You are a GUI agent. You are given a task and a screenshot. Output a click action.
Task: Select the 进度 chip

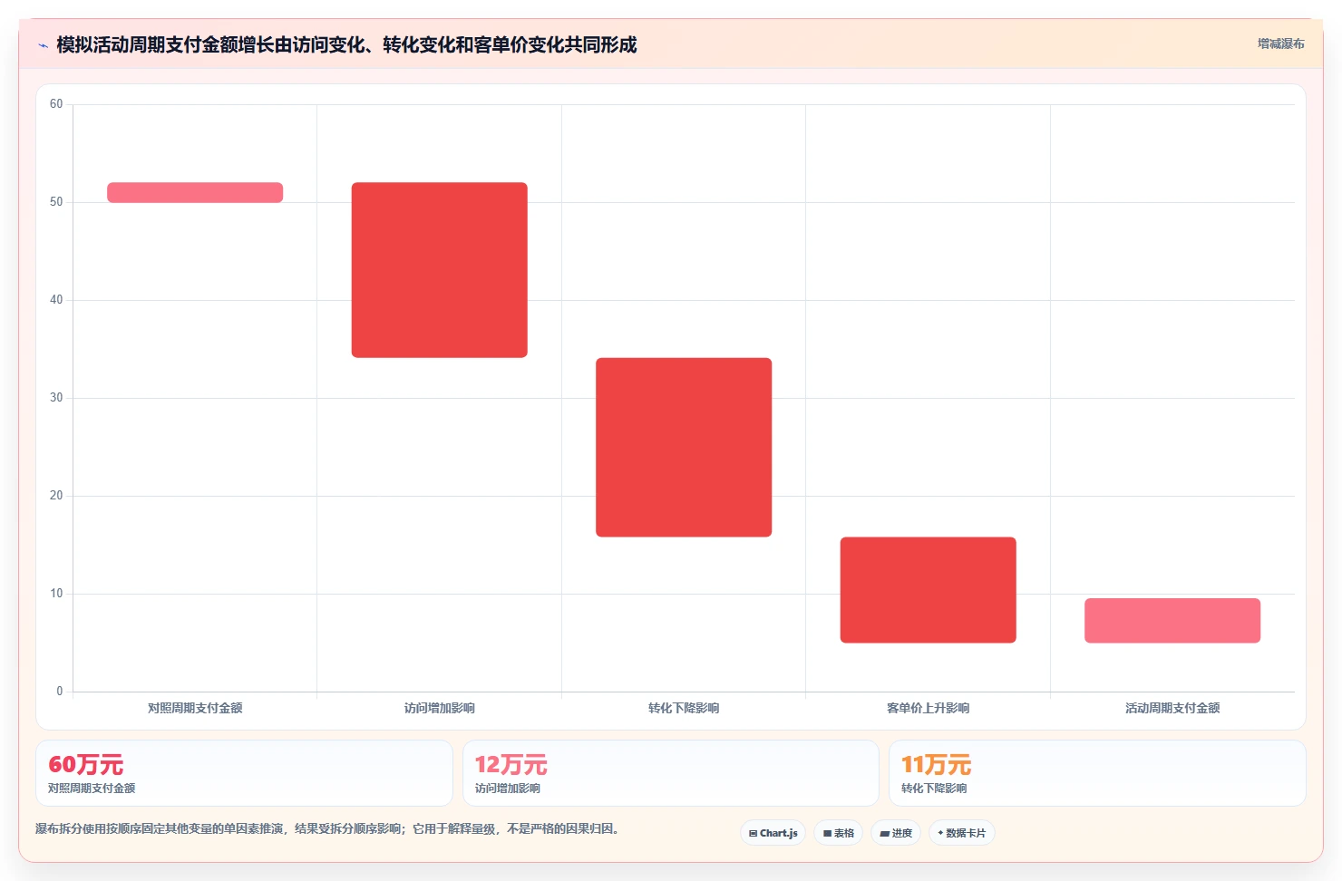pos(896,833)
